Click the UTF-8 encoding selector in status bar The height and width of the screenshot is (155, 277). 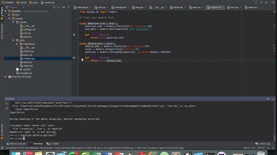tap(261, 148)
